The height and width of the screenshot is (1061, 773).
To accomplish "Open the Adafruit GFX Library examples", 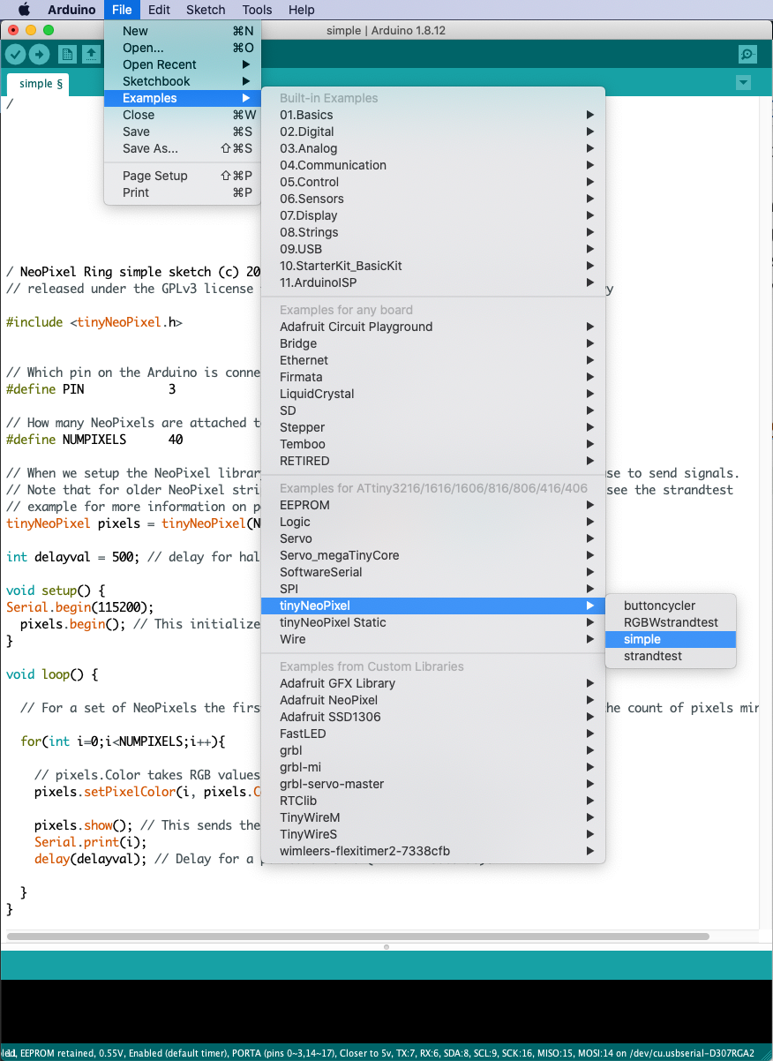I will [x=433, y=683].
